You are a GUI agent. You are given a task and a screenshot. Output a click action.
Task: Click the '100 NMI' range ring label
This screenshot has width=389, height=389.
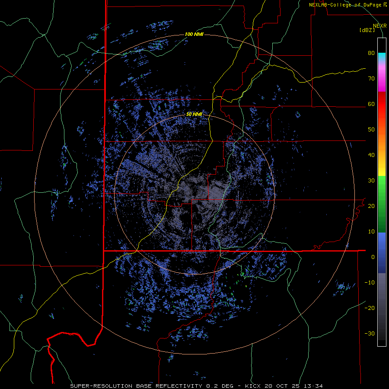pos(194,34)
